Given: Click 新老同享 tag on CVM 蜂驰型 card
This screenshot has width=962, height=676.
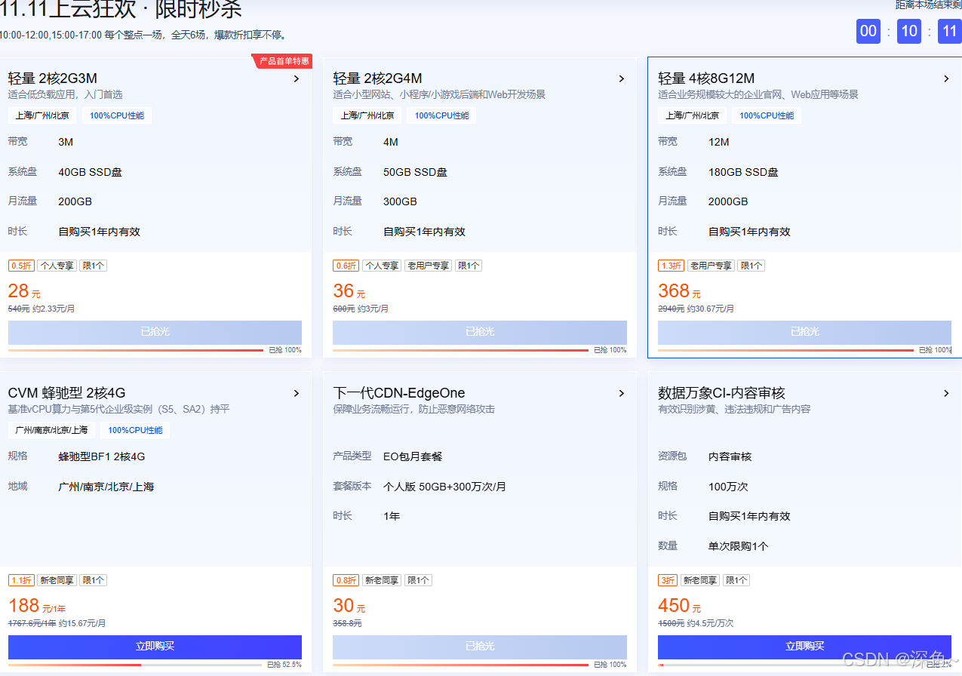Looking at the screenshot, I should point(57,580).
